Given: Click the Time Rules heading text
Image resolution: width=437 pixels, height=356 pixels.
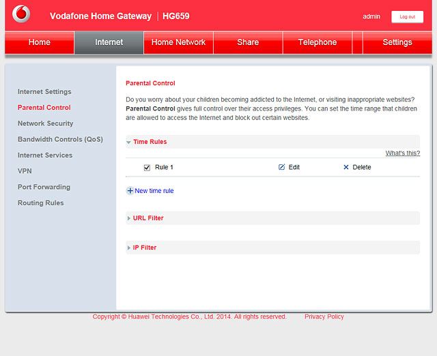Looking at the screenshot, I should [150, 142].
